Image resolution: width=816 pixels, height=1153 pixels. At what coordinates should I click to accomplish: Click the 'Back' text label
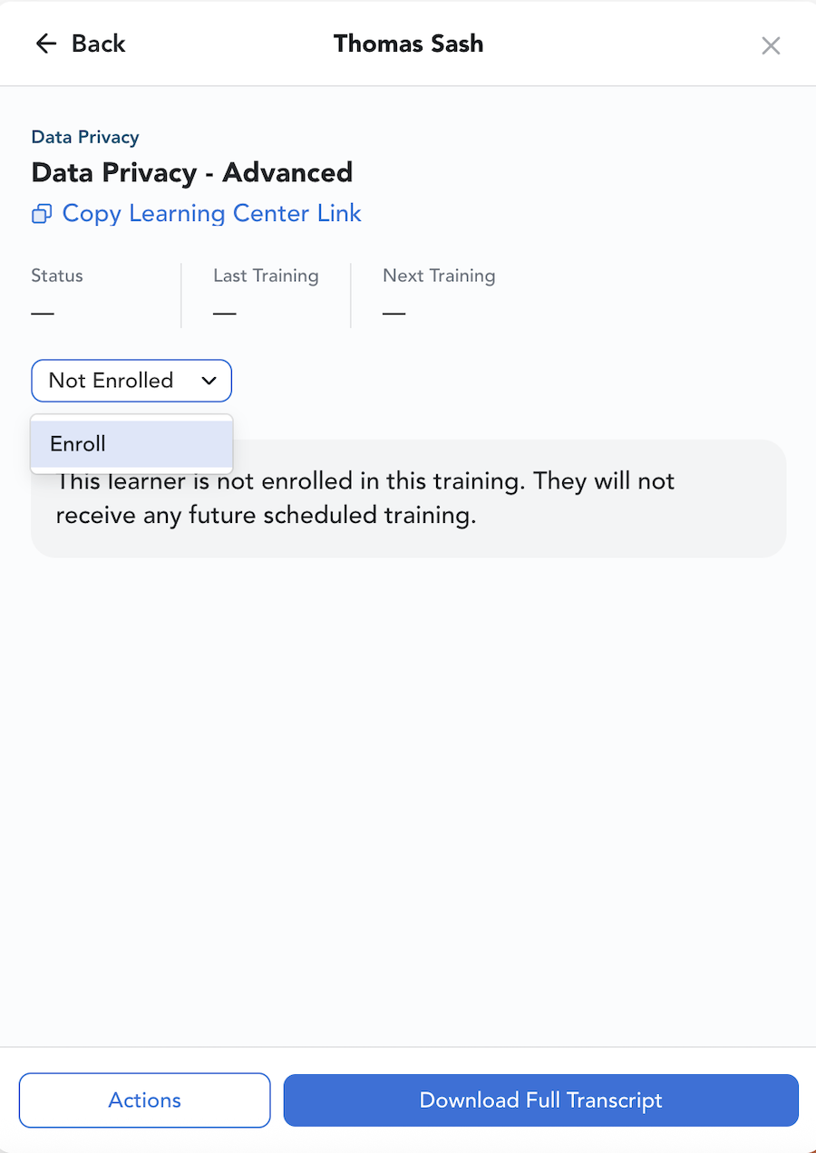pos(98,44)
